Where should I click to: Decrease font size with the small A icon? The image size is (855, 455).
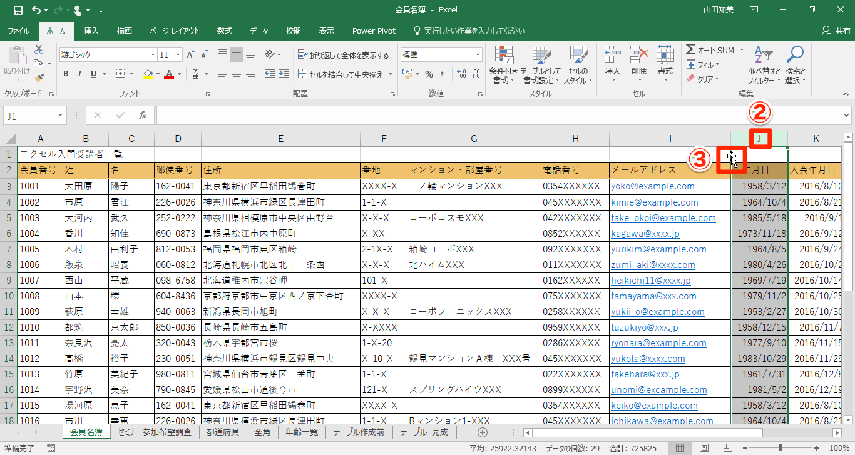[x=205, y=55]
